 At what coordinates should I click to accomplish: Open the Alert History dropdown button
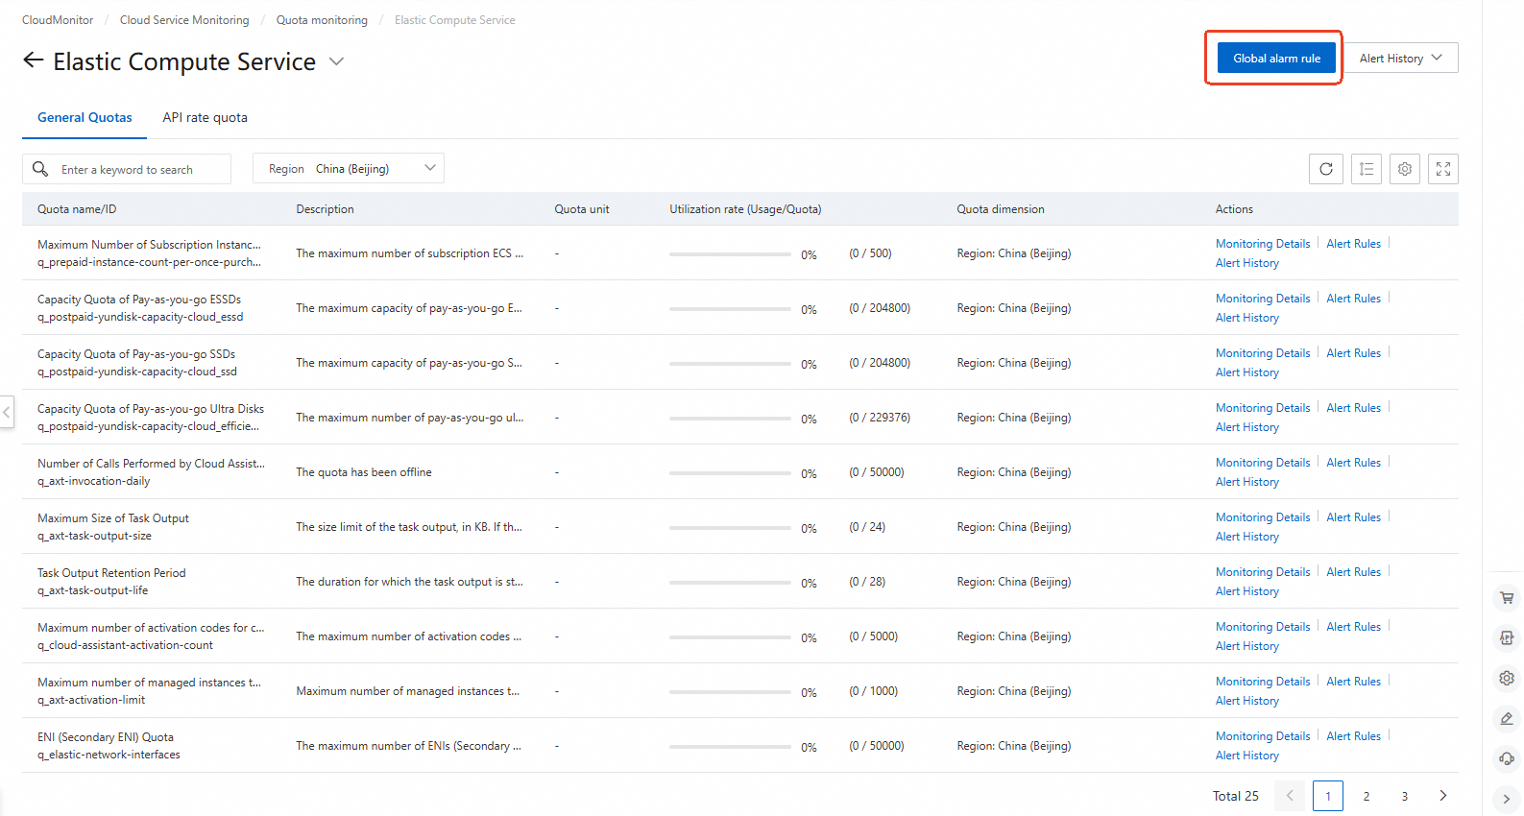pyautogui.click(x=1401, y=58)
